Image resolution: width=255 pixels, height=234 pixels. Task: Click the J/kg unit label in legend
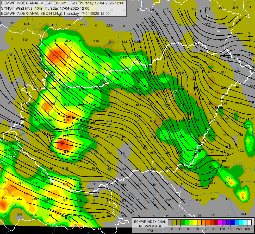(x=150, y=230)
